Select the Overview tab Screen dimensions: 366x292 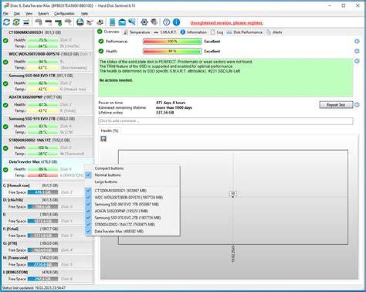coord(108,32)
